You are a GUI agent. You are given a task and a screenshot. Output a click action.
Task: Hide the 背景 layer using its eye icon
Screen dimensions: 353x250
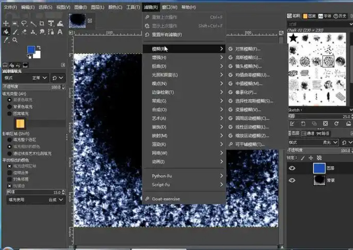point(292,180)
